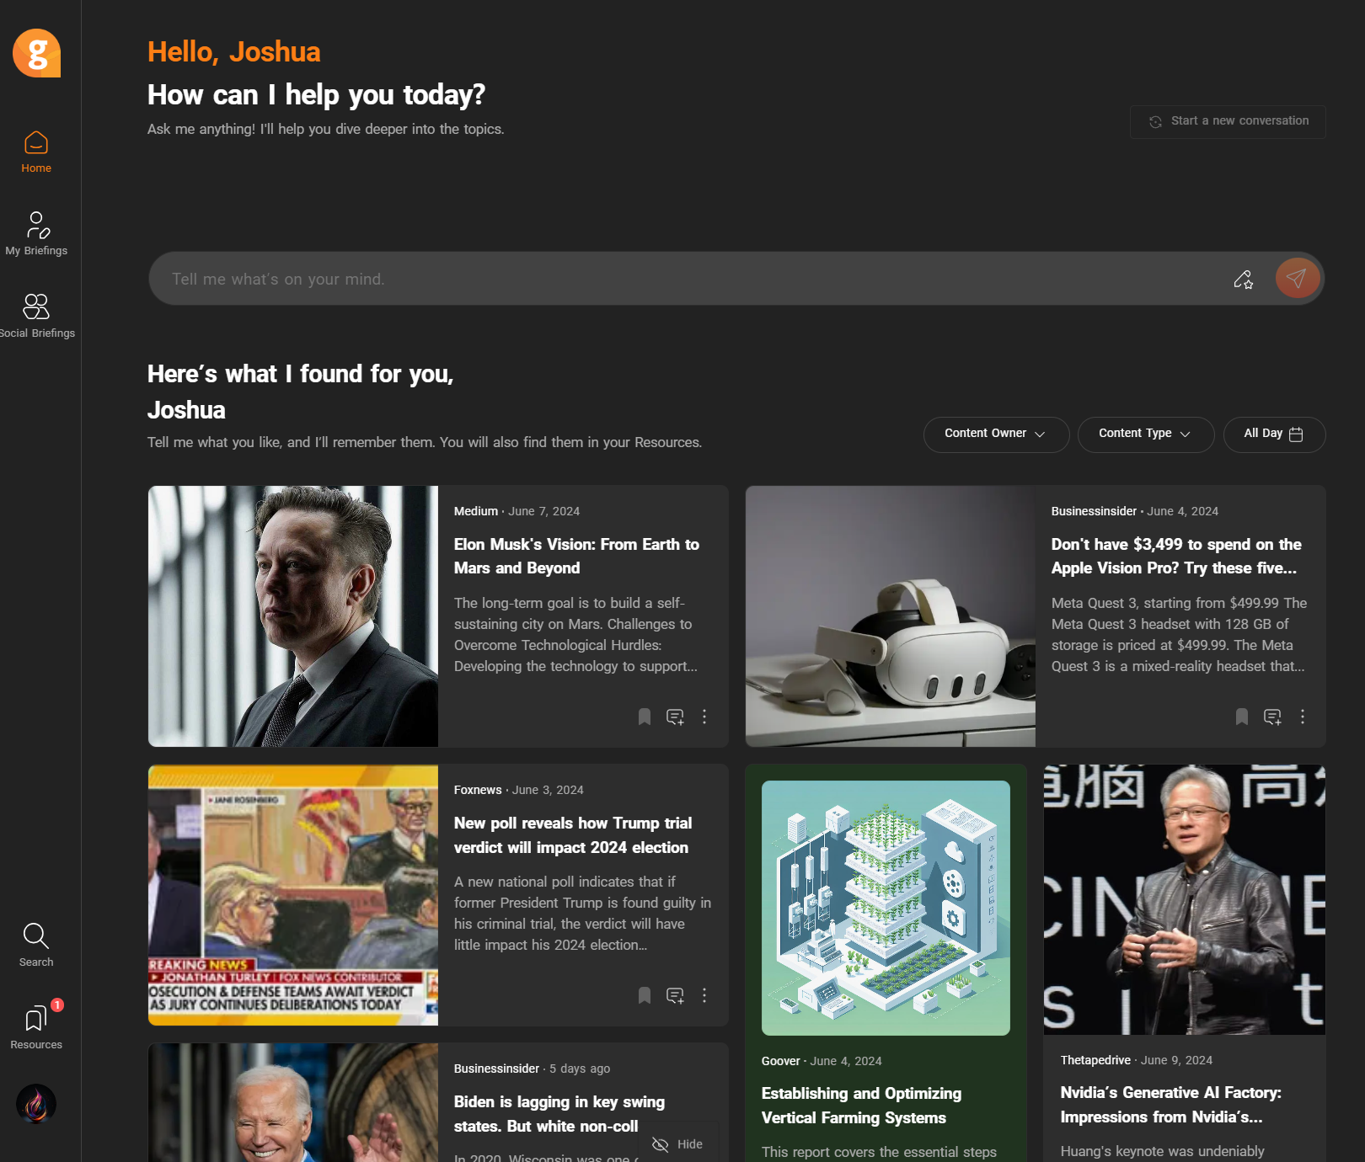Open the user profile avatar in sidebar

[36, 1104]
